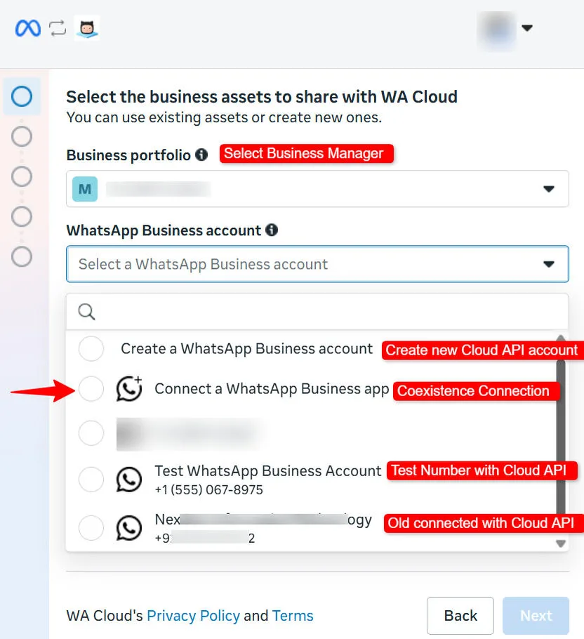
Task: Click the +1 (555) 067-8975 number
Action: [209, 490]
